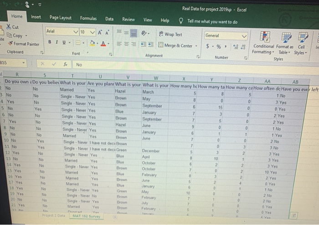Cancel formula entry X button
This screenshot has height=225, width=319.
(x=42, y=64)
